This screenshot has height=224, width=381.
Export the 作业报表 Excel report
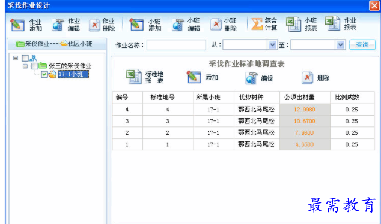(333, 23)
